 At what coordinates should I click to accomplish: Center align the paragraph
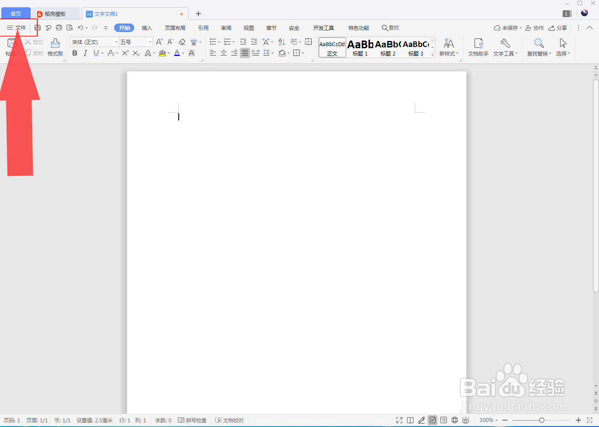[x=224, y=53]
